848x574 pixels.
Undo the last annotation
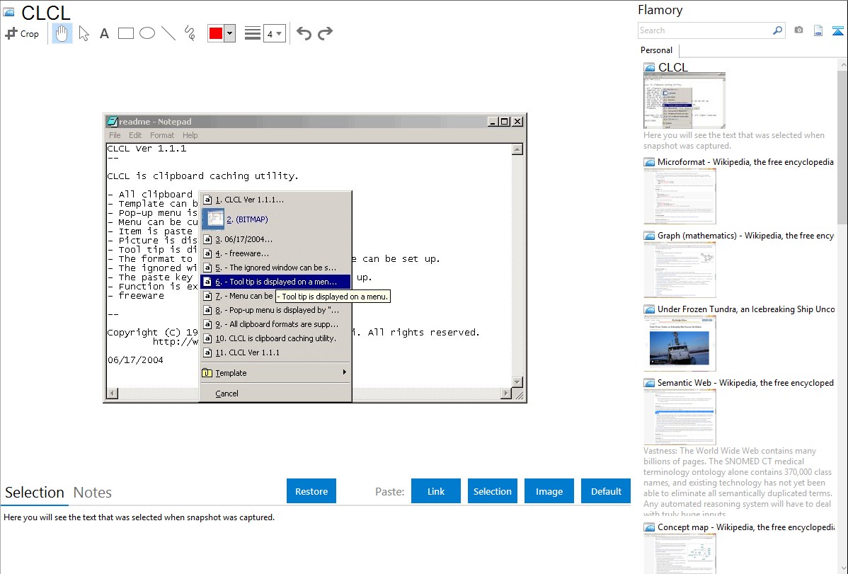click(304, 33)
